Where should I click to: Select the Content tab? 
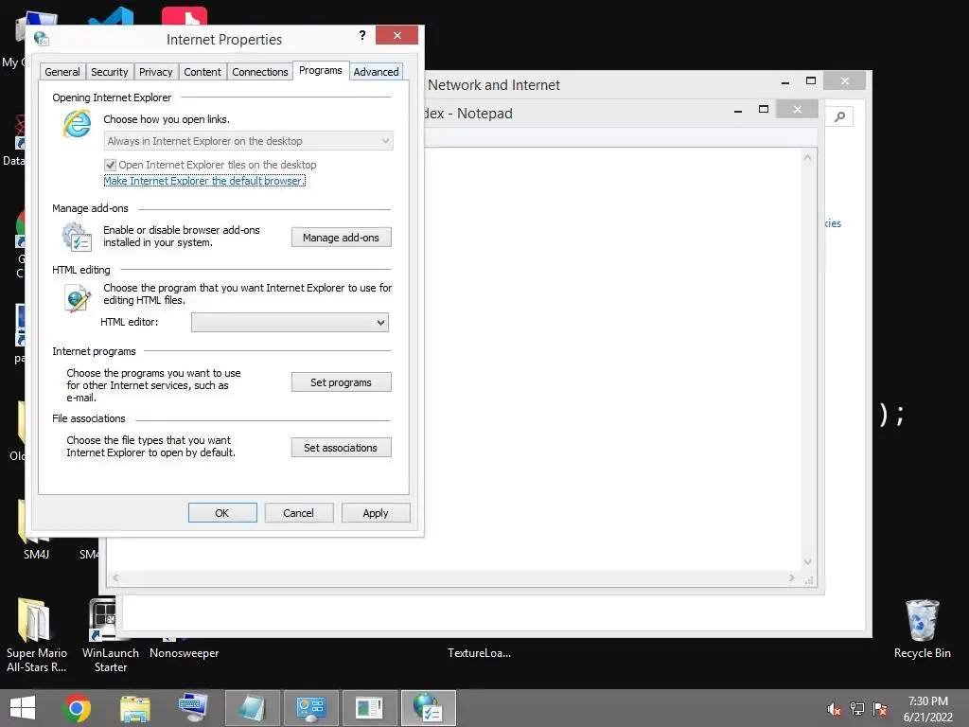(203, 72)
